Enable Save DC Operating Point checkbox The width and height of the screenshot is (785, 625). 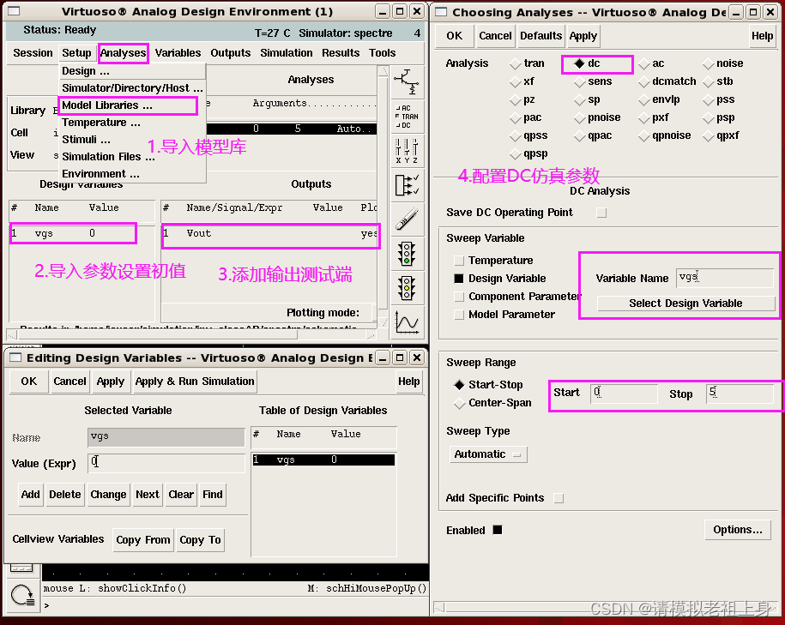tap(601, 213)
